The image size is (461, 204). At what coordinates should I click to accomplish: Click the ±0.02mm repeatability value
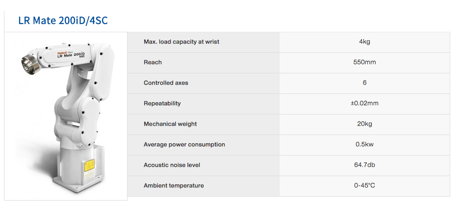[364, 103]
